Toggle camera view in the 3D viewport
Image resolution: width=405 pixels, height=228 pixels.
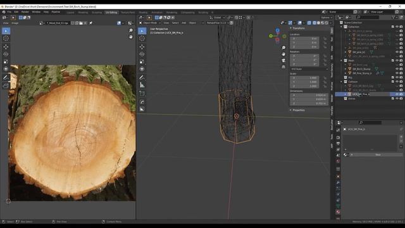pyautogui.click(x=283, y=61)
